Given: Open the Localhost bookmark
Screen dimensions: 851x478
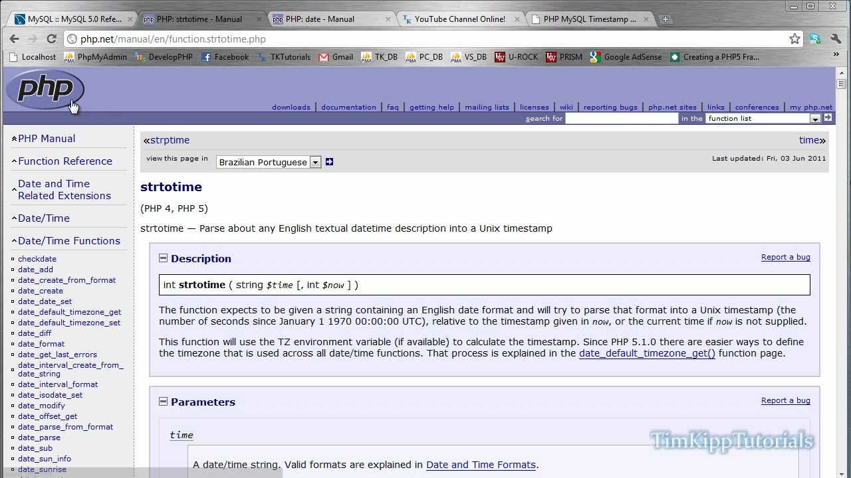Looking at the screenshot, I should click(x=33, y=57).
